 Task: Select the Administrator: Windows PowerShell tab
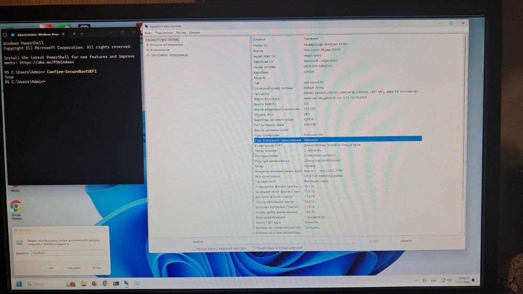(x=38, y=34)
